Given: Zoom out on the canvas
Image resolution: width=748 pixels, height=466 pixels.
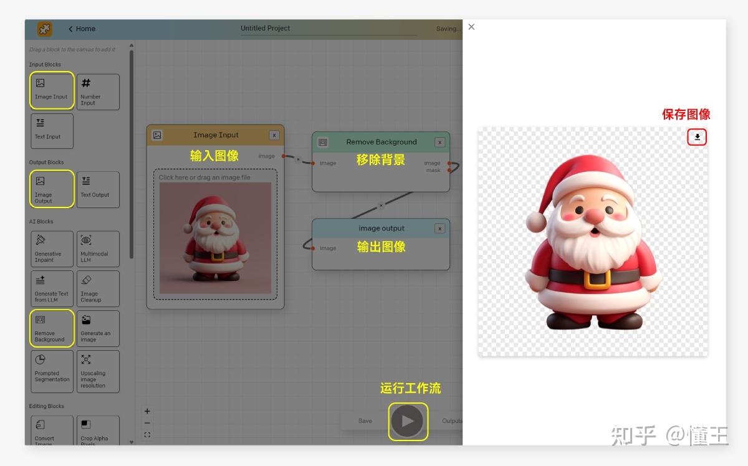Looking at the screenshot, I should tap(147, 422).
